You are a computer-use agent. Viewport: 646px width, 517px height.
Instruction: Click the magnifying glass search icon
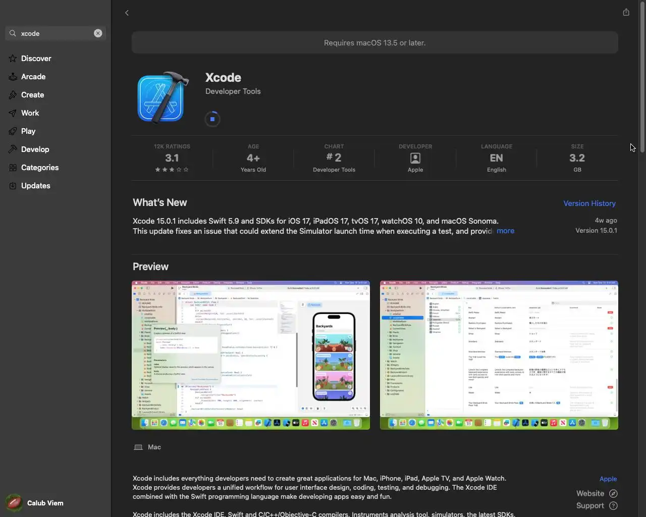click(x=13, y=33)
